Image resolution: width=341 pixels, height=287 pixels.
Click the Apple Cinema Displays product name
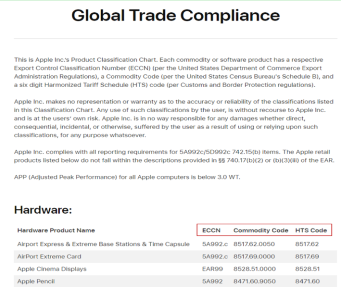[x=52, y=269]
